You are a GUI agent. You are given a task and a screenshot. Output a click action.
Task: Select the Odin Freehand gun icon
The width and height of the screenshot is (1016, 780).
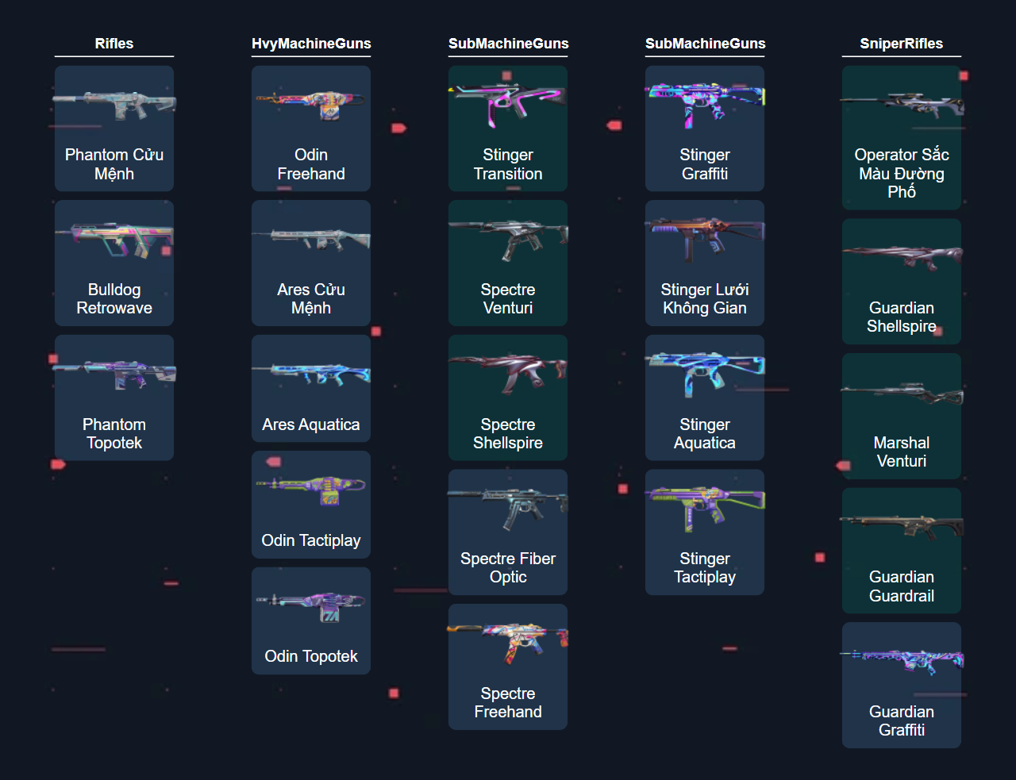[311, 105]
